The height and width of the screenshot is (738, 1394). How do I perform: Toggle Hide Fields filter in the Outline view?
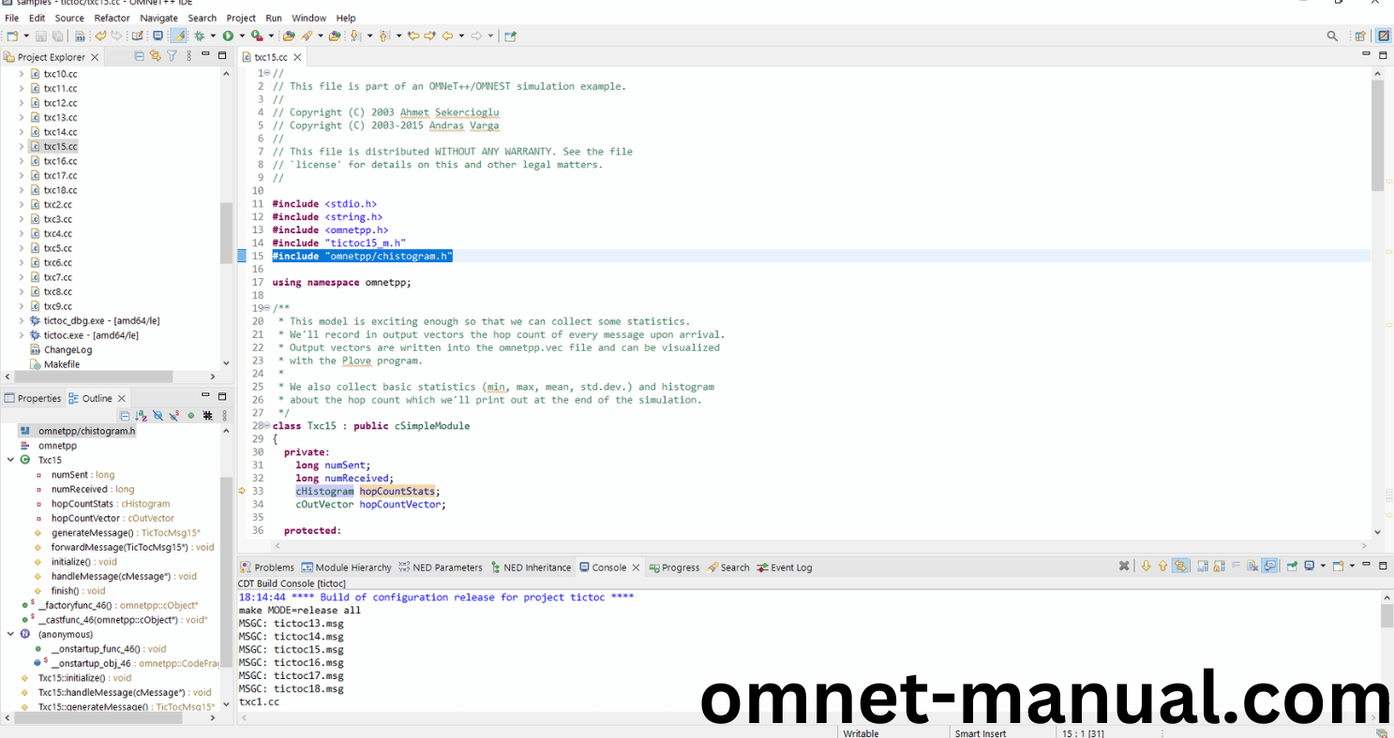pyautogui.click(x=157, y=415)
